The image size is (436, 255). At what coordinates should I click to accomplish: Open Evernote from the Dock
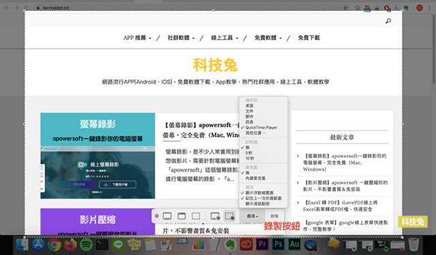[230, 244]
